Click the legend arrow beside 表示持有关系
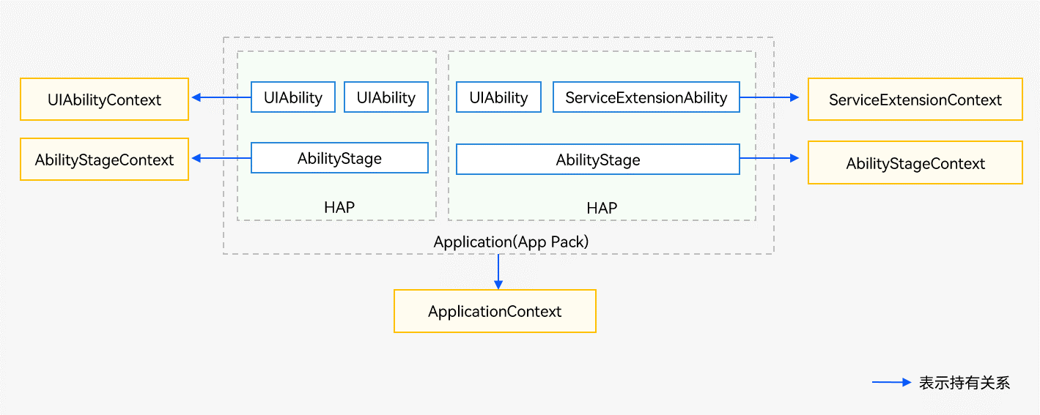1040x415 pixels. point(891,382)
